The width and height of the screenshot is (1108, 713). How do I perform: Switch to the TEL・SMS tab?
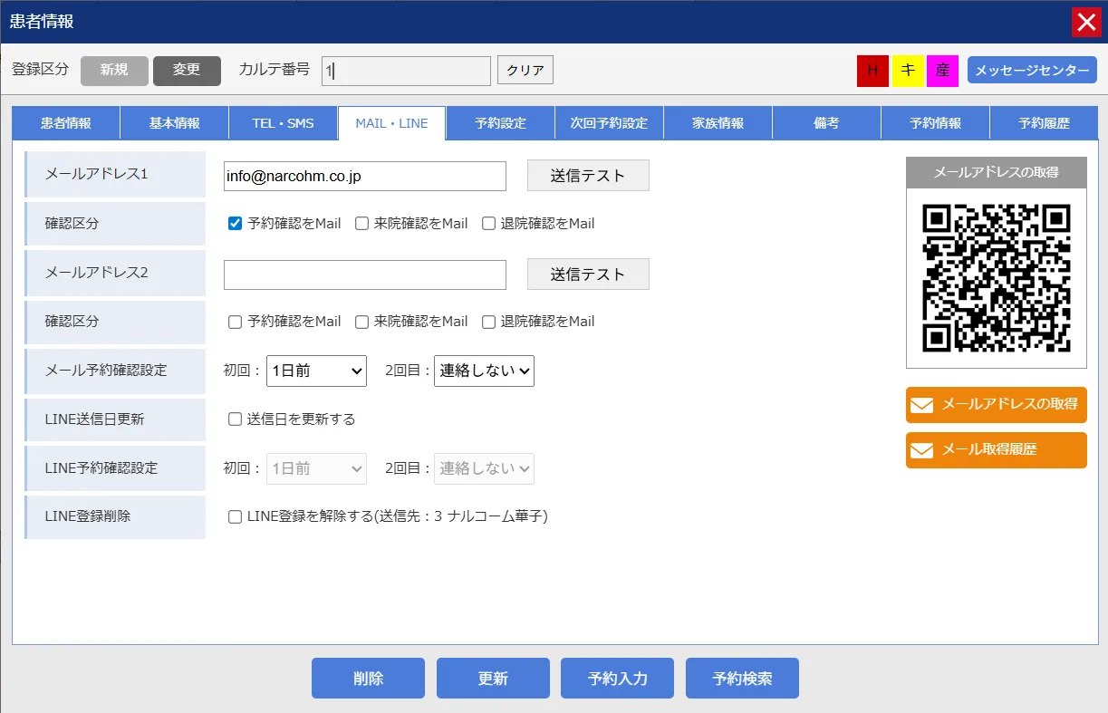coord(283,123)
